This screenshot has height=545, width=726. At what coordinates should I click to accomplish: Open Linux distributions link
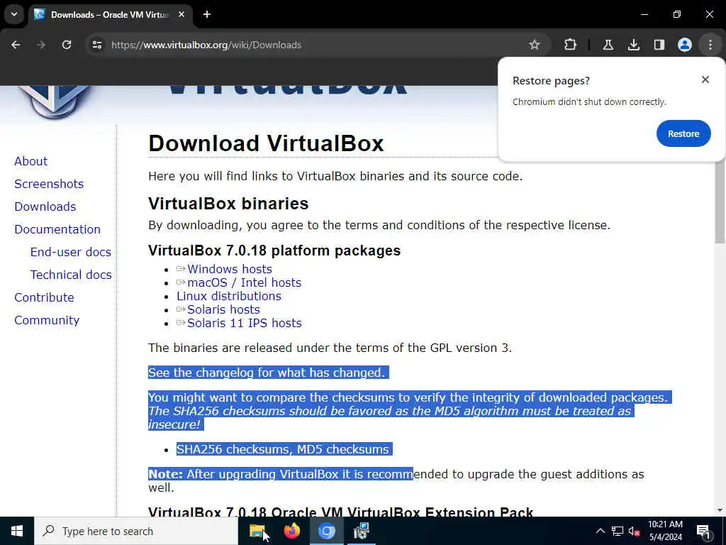[229, 296]
